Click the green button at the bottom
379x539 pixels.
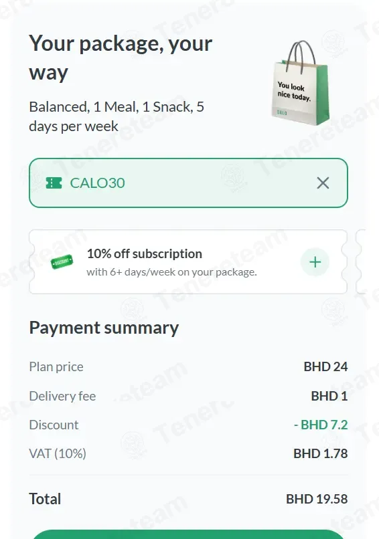[188, 534]
